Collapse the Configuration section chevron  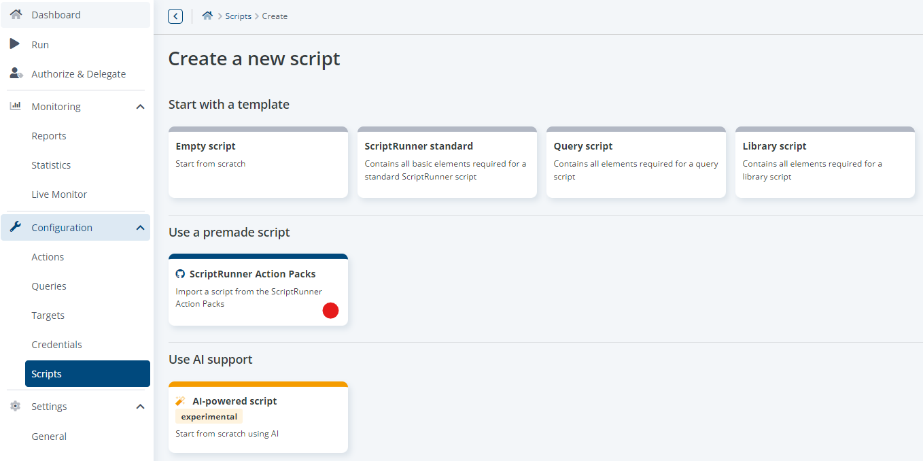(x=140, y=228)
